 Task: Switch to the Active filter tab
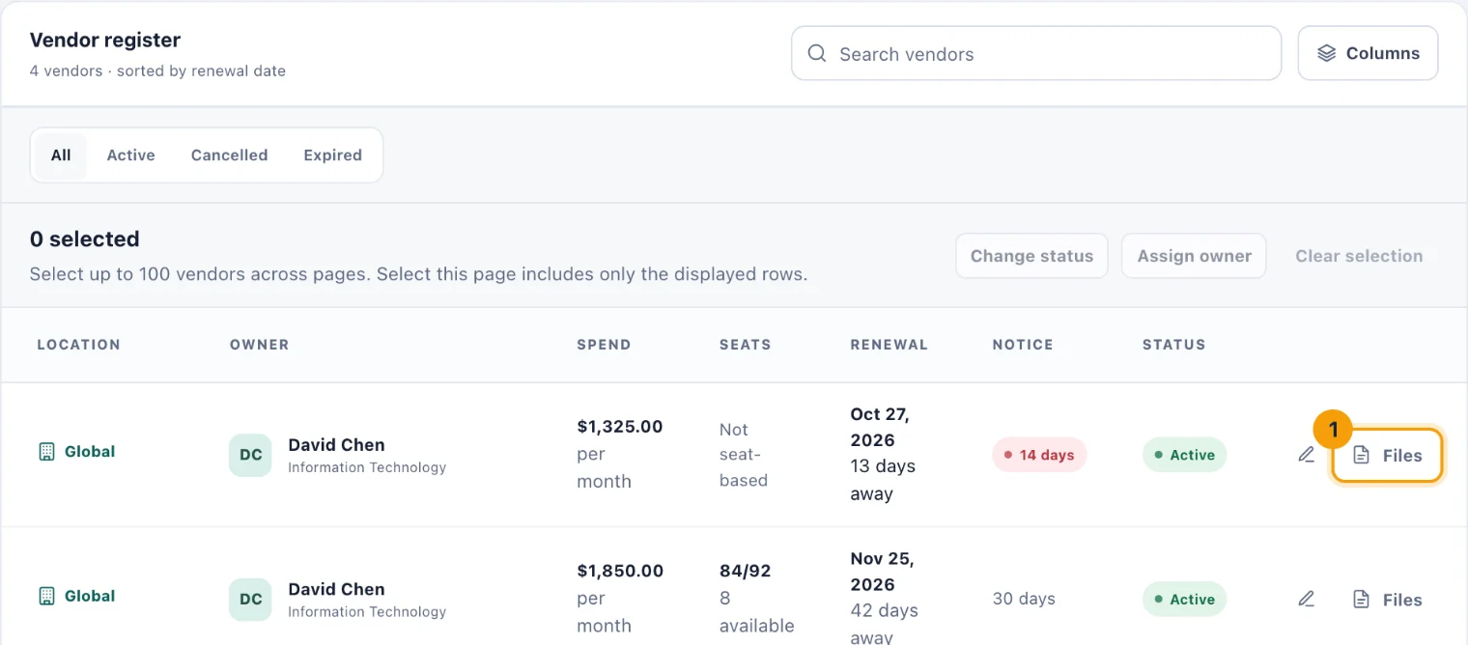(x=130, y=155)
